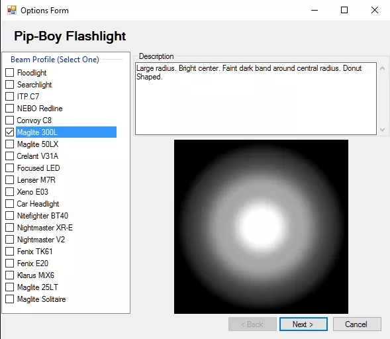
Task: Click inside the Description text box
Action: coord(256,99)
